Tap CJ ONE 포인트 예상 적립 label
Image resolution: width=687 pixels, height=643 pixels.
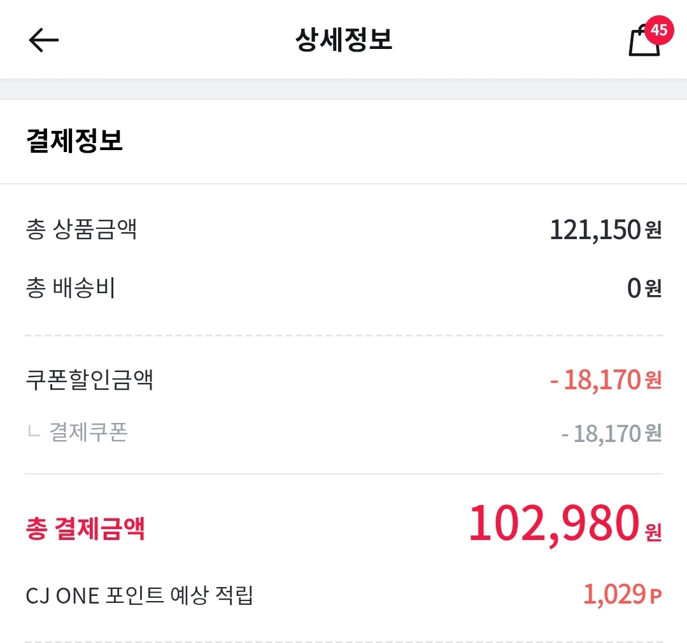pos(139,595)
